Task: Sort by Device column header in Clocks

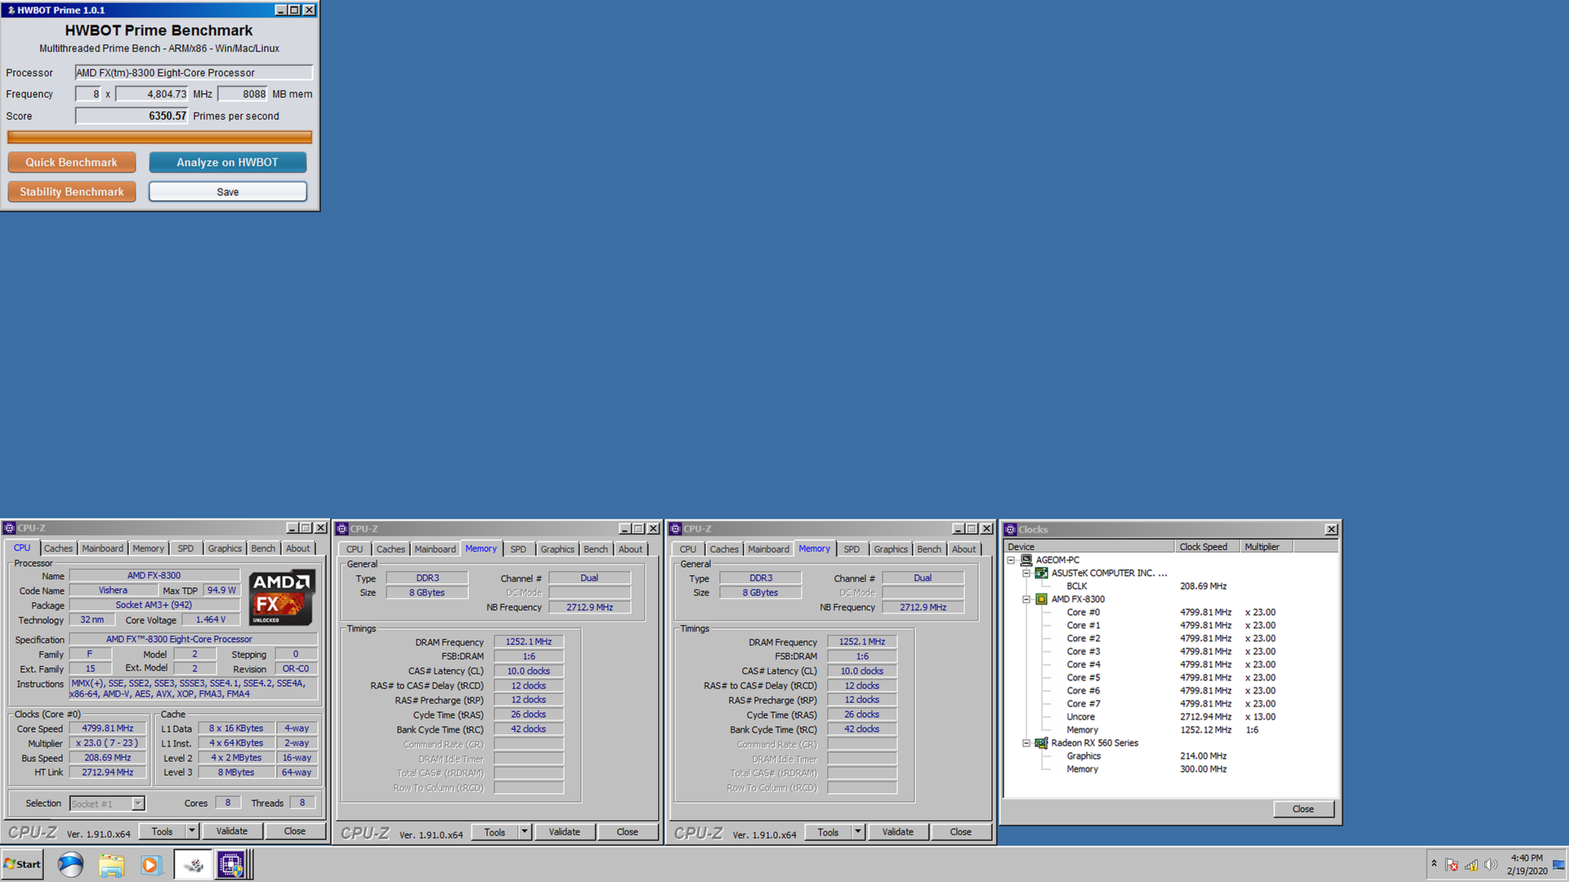Action: (x=1089, y=547)
